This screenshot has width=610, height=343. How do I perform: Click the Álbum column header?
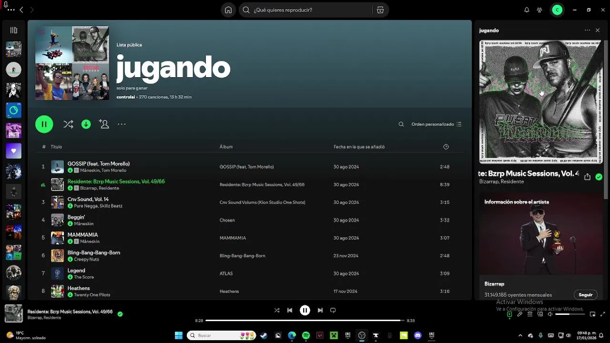point(226,147)
